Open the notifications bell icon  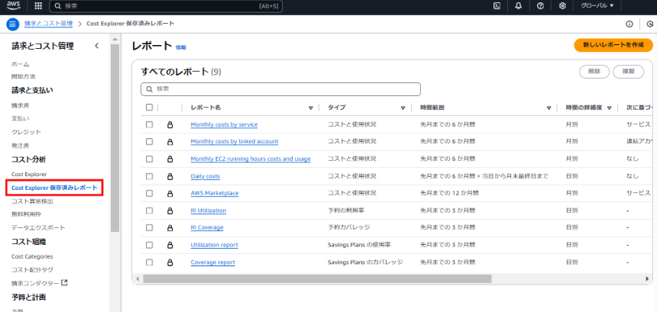(518, 6)
